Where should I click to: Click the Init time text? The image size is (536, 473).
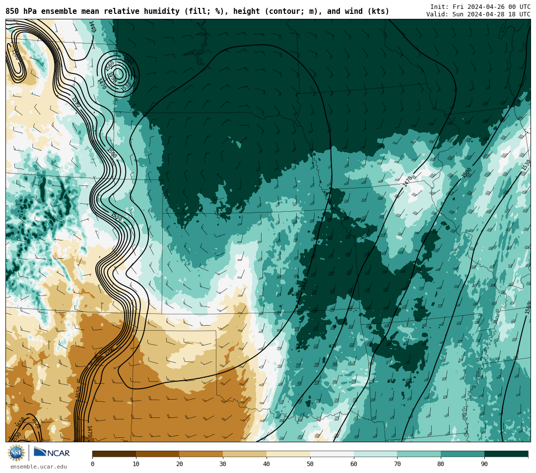click(480, 7)
